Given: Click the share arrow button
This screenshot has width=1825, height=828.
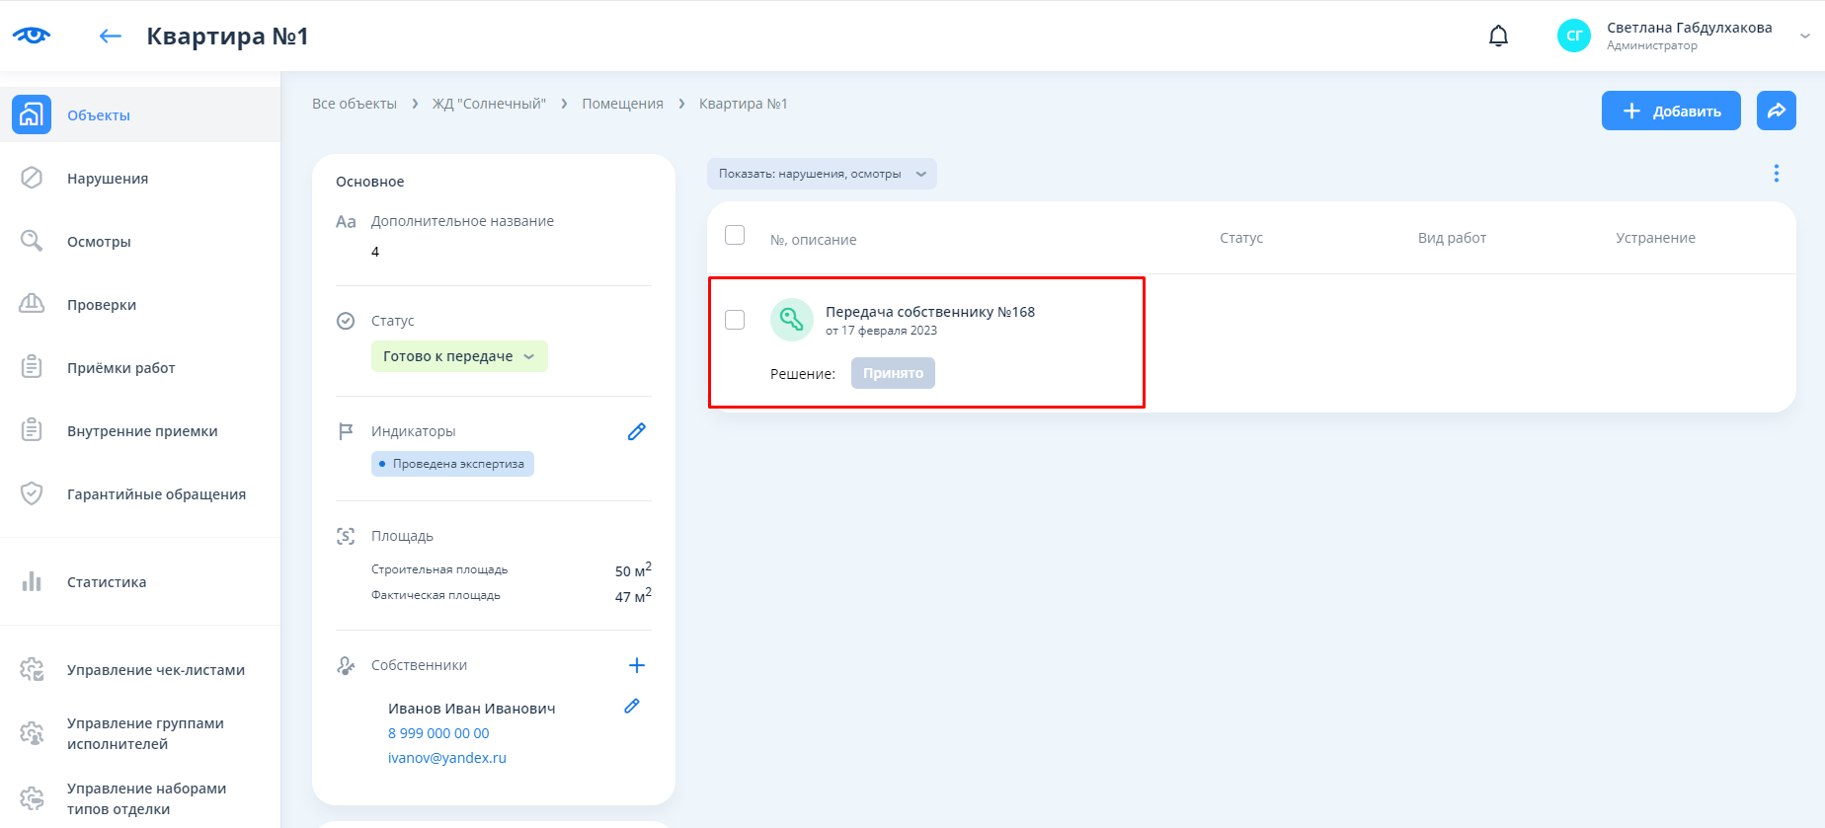Looking at the screenshot, I should pos(1776,111).
